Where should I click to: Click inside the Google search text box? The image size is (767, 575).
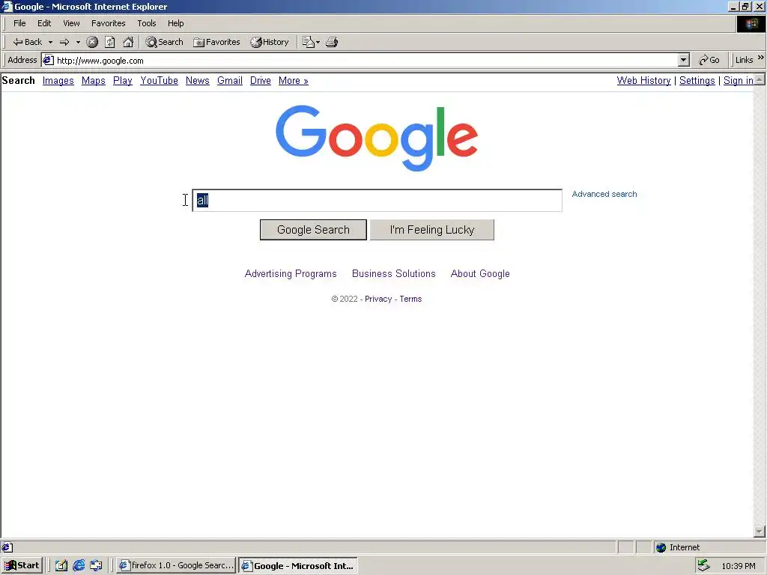pos(378,200)
